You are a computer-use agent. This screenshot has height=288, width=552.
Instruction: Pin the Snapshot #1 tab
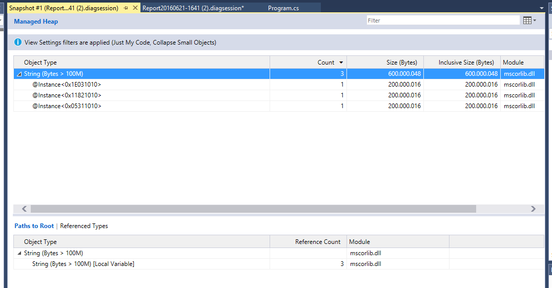tap(126, 8)
